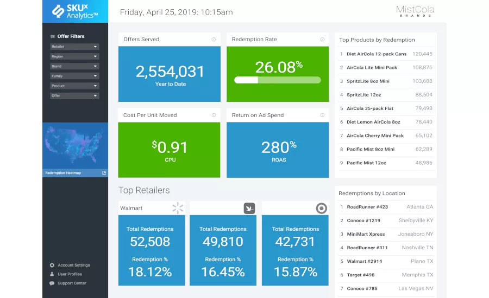Select RoadRunner #423 Atlanta GA row
The image size is (489, 298).
386,207
